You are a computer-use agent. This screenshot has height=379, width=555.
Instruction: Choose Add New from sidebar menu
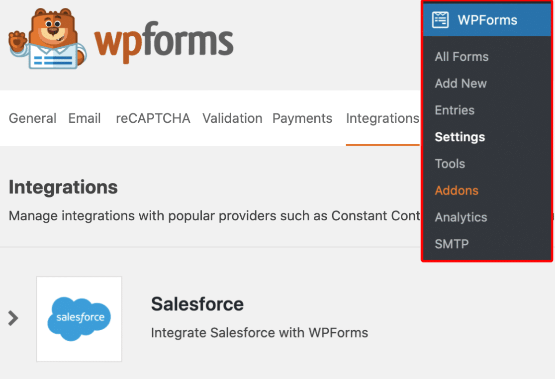[461, 84]
